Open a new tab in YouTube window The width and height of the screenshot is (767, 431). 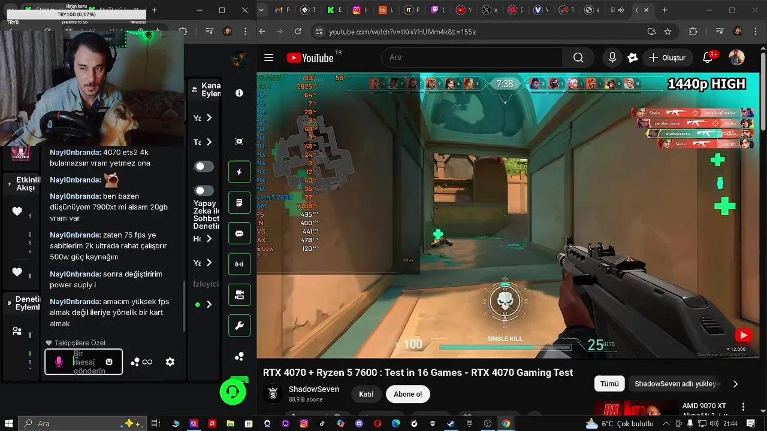click(x=665, y=10)
